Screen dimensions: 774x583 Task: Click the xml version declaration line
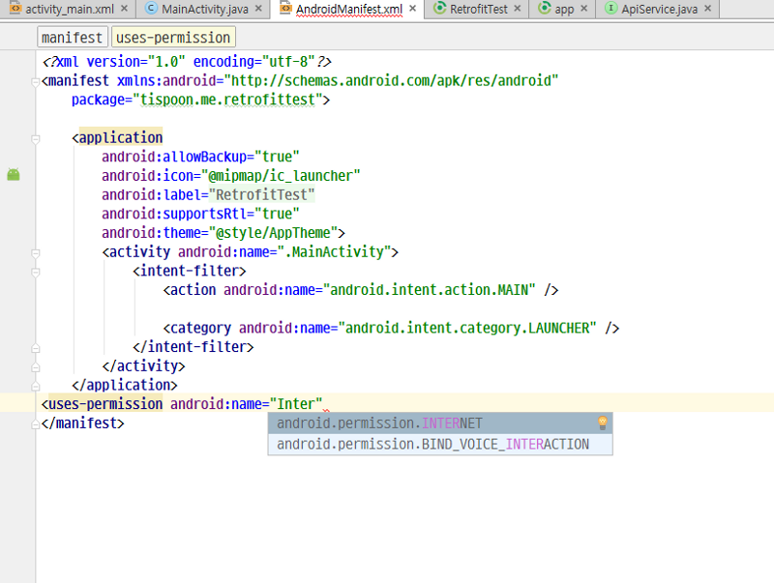[x=187, y=62]
